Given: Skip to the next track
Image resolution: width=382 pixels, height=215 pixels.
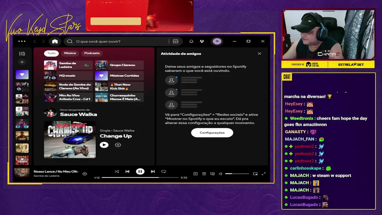Looking at the screenshot, I should click(x=153, y=171).
